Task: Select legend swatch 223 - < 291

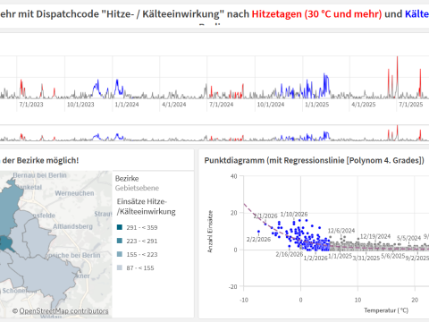Action: pos(120,241)
